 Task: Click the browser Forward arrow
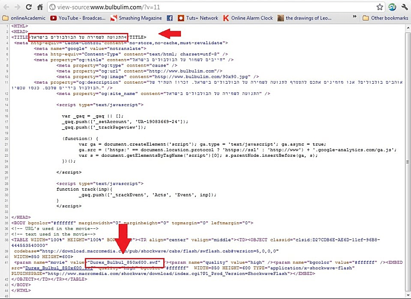[x=18, y=7]
